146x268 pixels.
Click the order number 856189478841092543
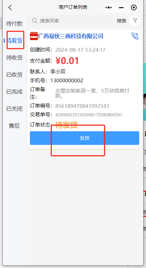coord(82,106)
